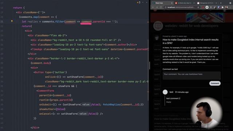Go to next highlighted problem arrow
The width and height of the screenshot is (233, 131).
pyautogui.click(x=146, y=3)
